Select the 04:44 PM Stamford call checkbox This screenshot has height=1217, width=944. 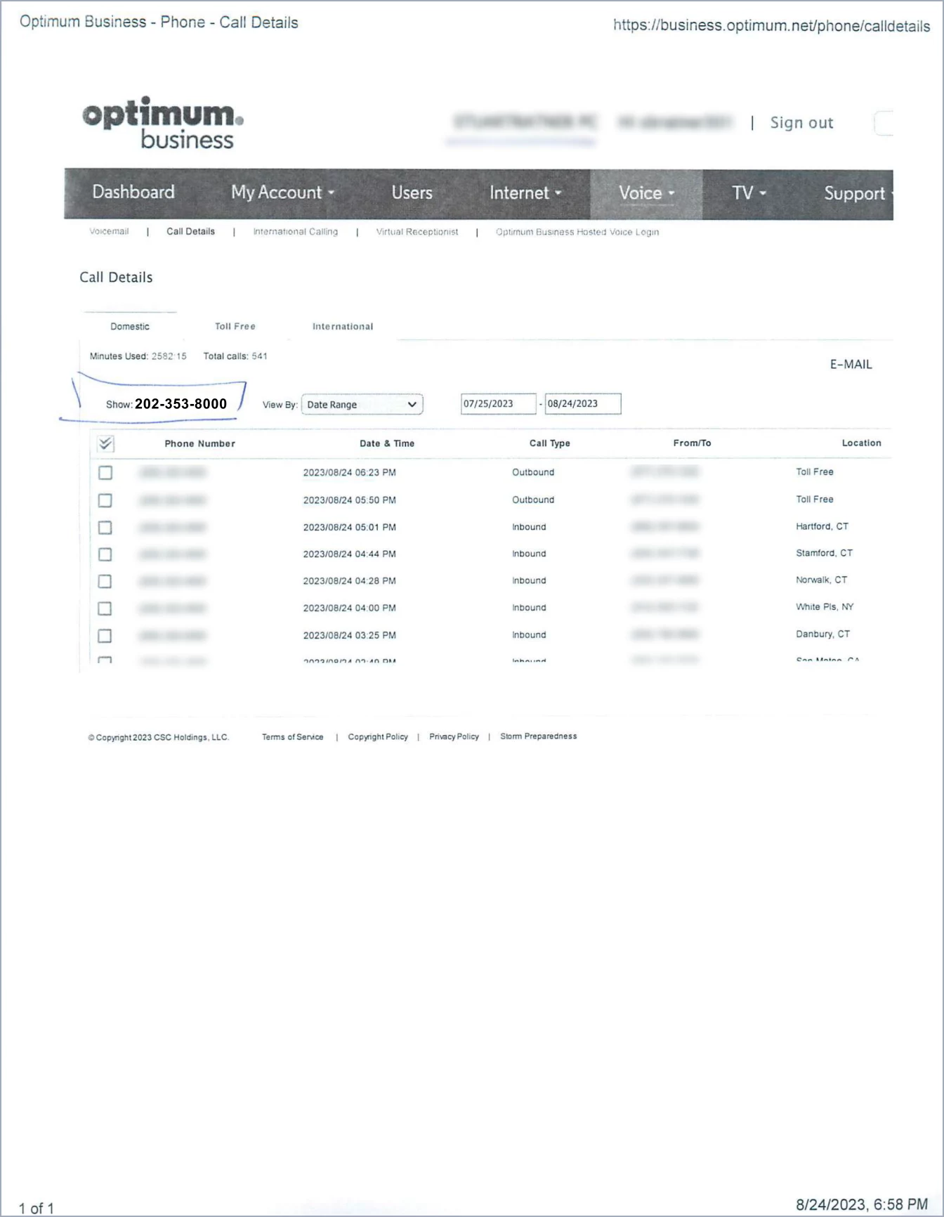click(105, 554)
